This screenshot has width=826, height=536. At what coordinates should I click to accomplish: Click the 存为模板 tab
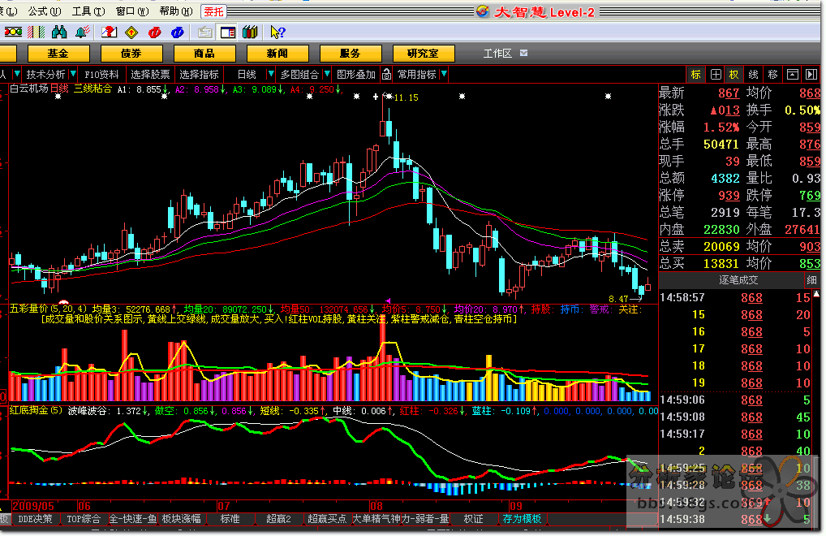coord(522,519)
